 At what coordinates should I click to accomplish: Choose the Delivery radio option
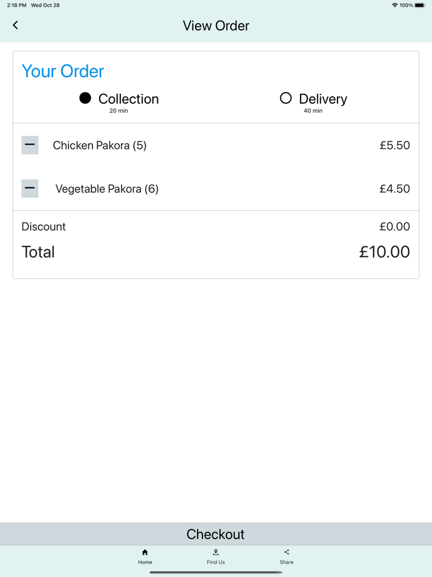click(285, 98)
